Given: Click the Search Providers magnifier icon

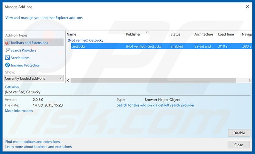Looking at the screenshot, I should click(7, 50).
